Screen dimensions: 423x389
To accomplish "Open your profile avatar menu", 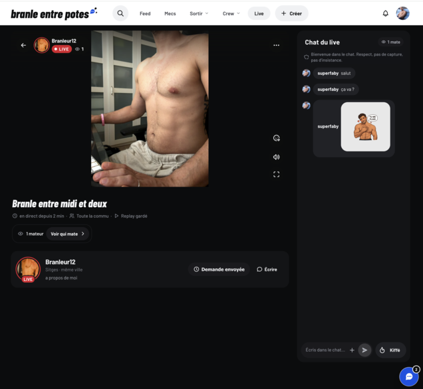I will coord(402,13).
